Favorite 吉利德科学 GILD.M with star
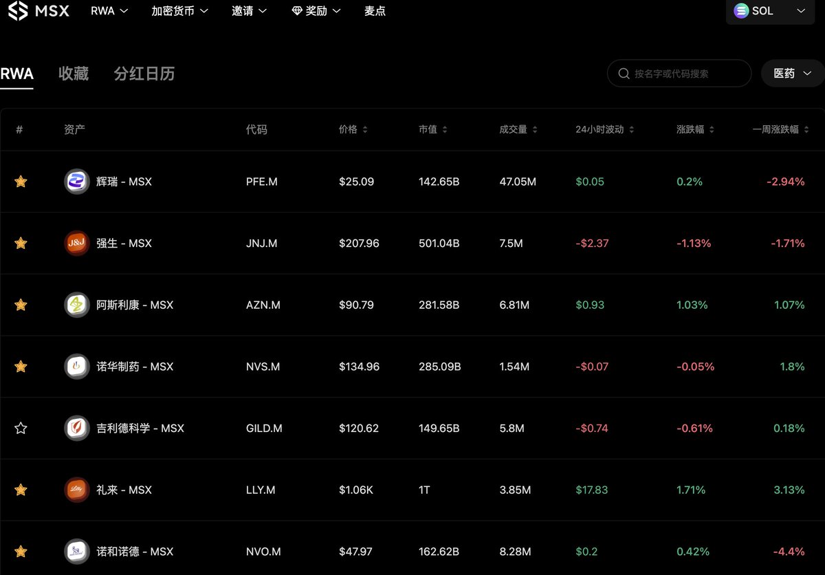Screen dimensions: 825x575 [x=21, y=428]
